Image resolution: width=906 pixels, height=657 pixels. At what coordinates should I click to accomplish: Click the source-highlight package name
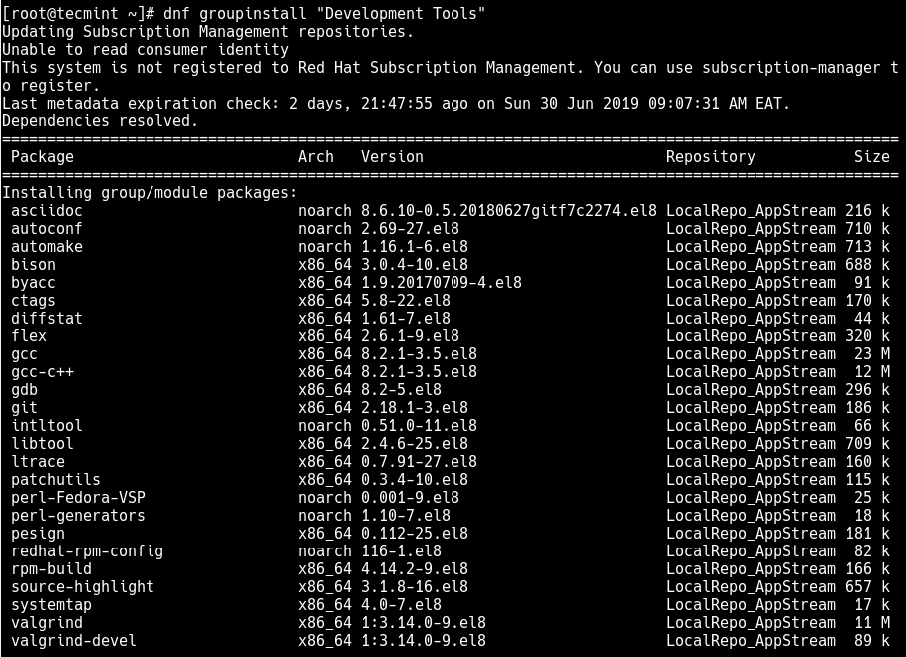(83, 587)
